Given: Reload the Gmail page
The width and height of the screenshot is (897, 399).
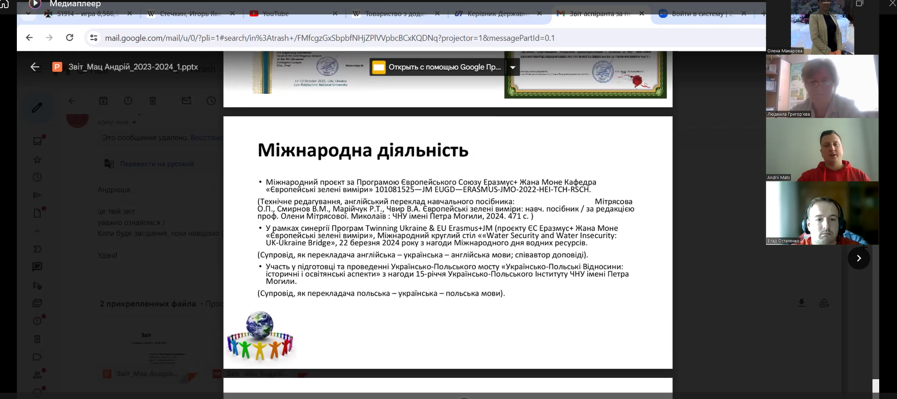Looking at the screenshot, I should coord(70,38).
